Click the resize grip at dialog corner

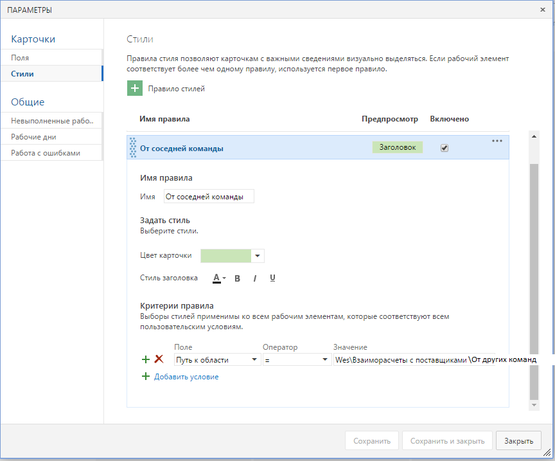pyautogui.click(x=547, y=453)
